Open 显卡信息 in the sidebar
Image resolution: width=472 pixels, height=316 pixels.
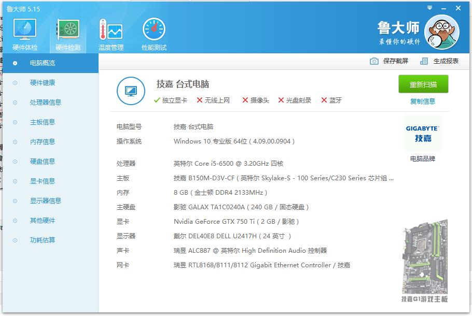[x=50, y=181]
